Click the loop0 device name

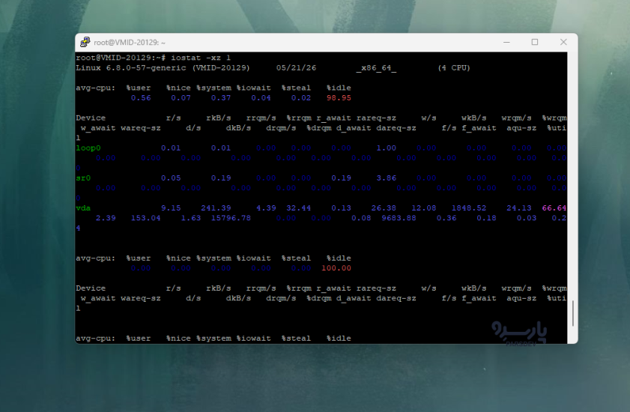(88, 148)
